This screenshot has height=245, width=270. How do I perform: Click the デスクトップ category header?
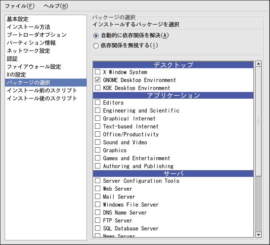click(x=173, y=65)
